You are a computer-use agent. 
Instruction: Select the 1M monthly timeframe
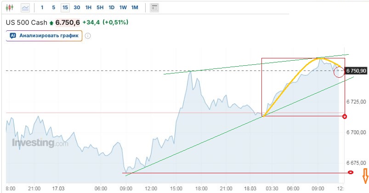pos(134,7)
